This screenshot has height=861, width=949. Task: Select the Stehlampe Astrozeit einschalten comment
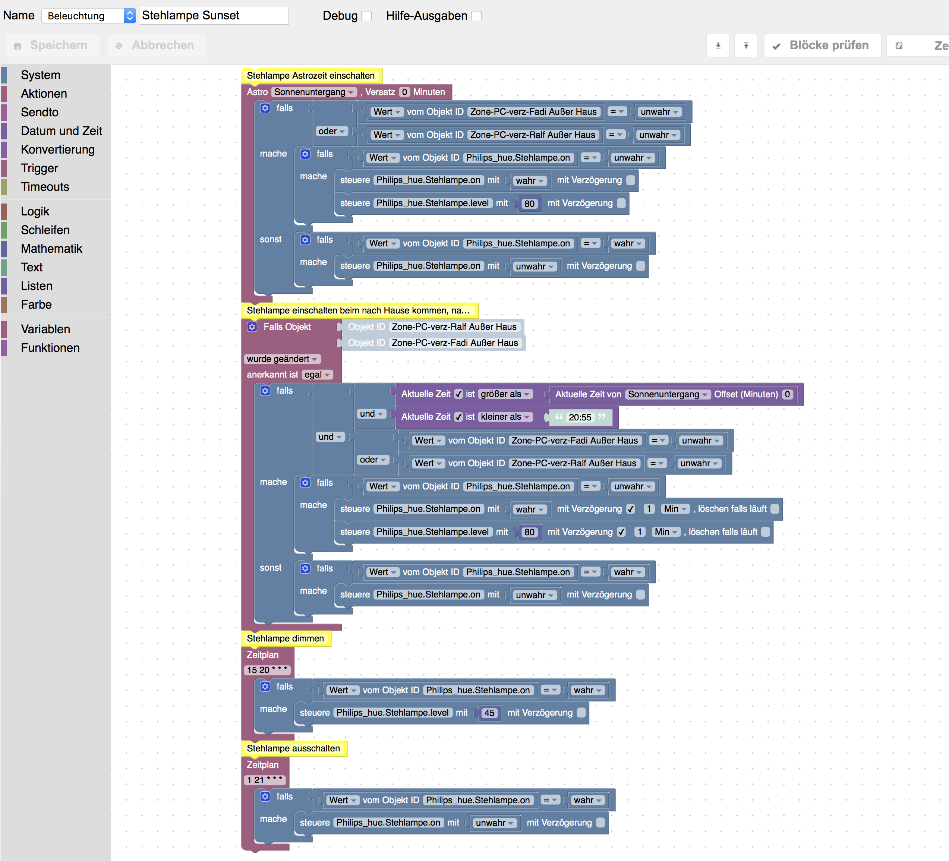pos(311,76)
